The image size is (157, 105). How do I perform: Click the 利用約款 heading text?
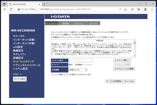pos(100,41)
